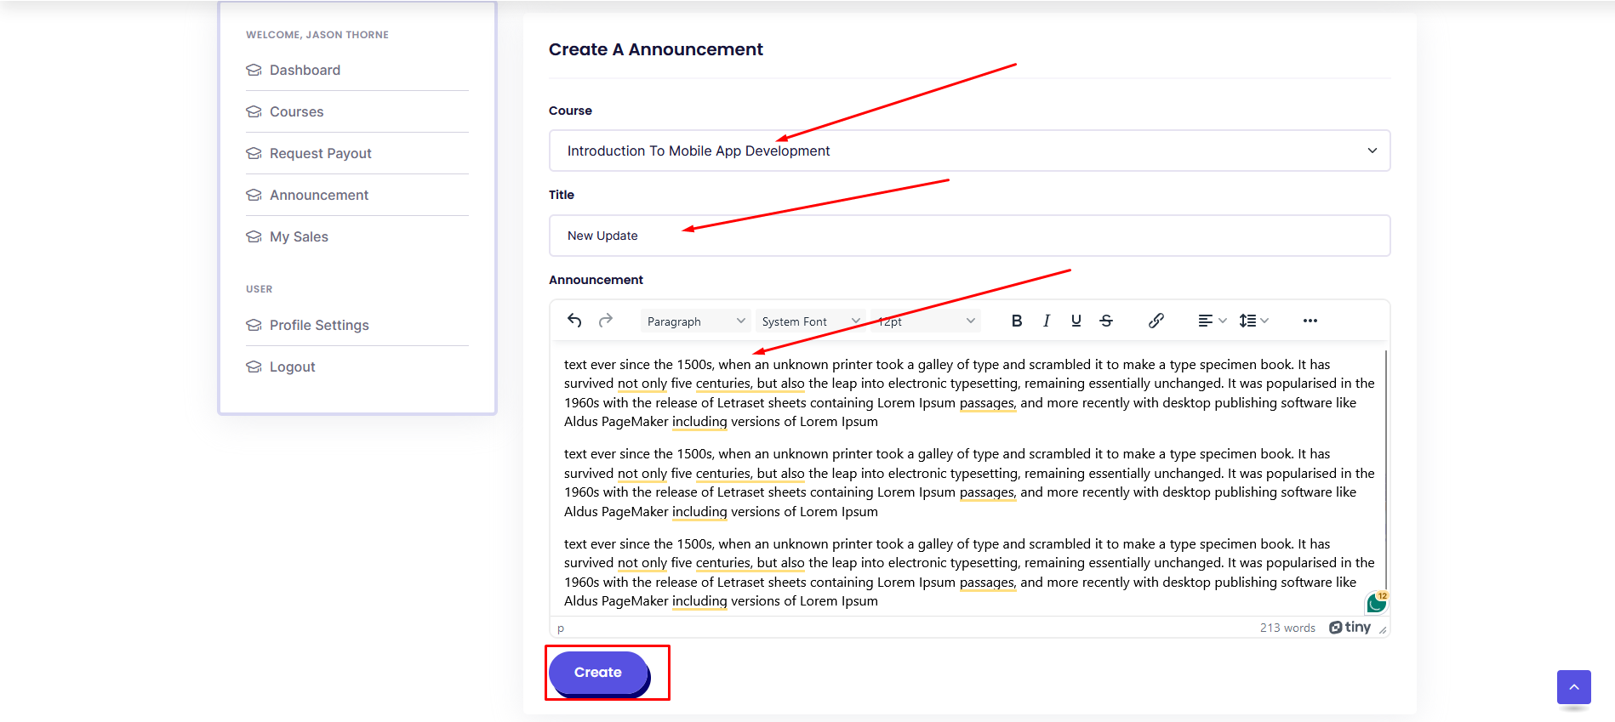Click the icon beside My Sales

(254, 236)
